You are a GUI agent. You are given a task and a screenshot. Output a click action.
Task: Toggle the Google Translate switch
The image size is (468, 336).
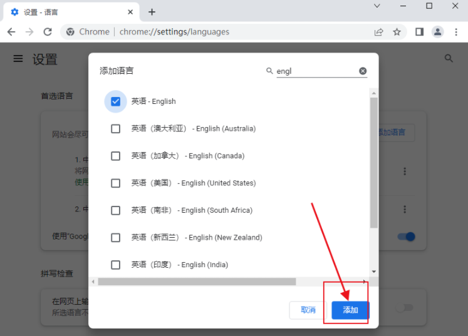406,237
